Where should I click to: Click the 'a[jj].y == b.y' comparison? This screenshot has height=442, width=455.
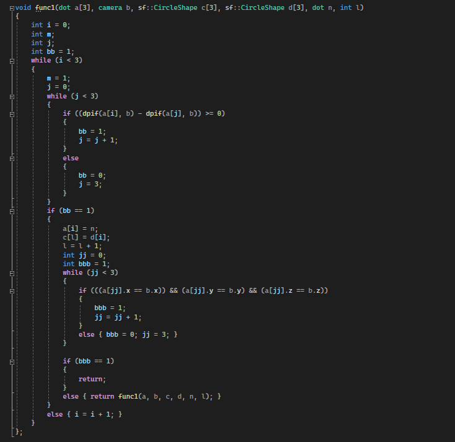pyautogui.click(x=214, y=290)
